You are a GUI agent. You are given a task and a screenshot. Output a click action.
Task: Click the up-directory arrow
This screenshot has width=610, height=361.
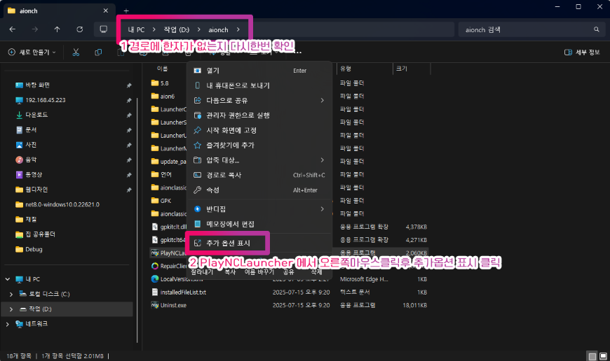[57, 29]
